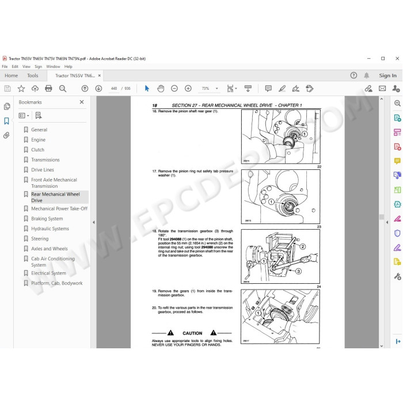Click the share link icon

pyautogui.click(x=368, y=89)
